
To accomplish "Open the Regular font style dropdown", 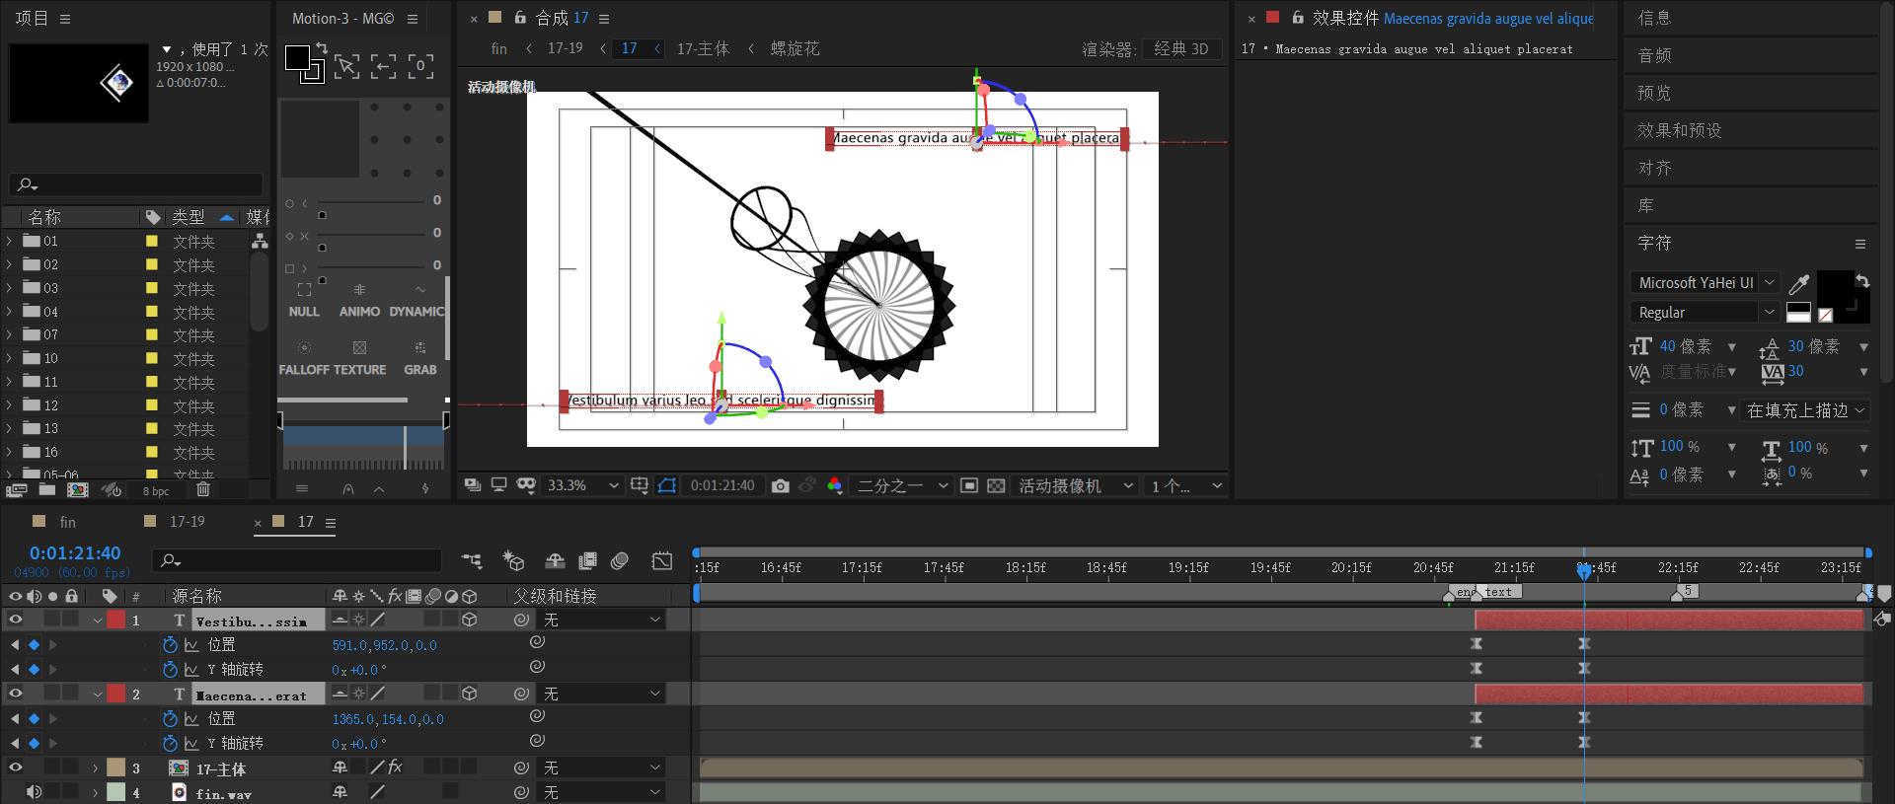I will coord(1704,313).
